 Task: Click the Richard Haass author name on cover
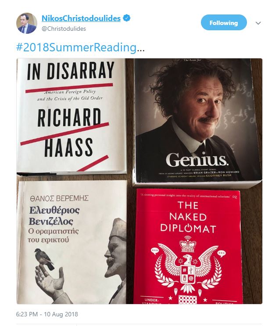69,132
